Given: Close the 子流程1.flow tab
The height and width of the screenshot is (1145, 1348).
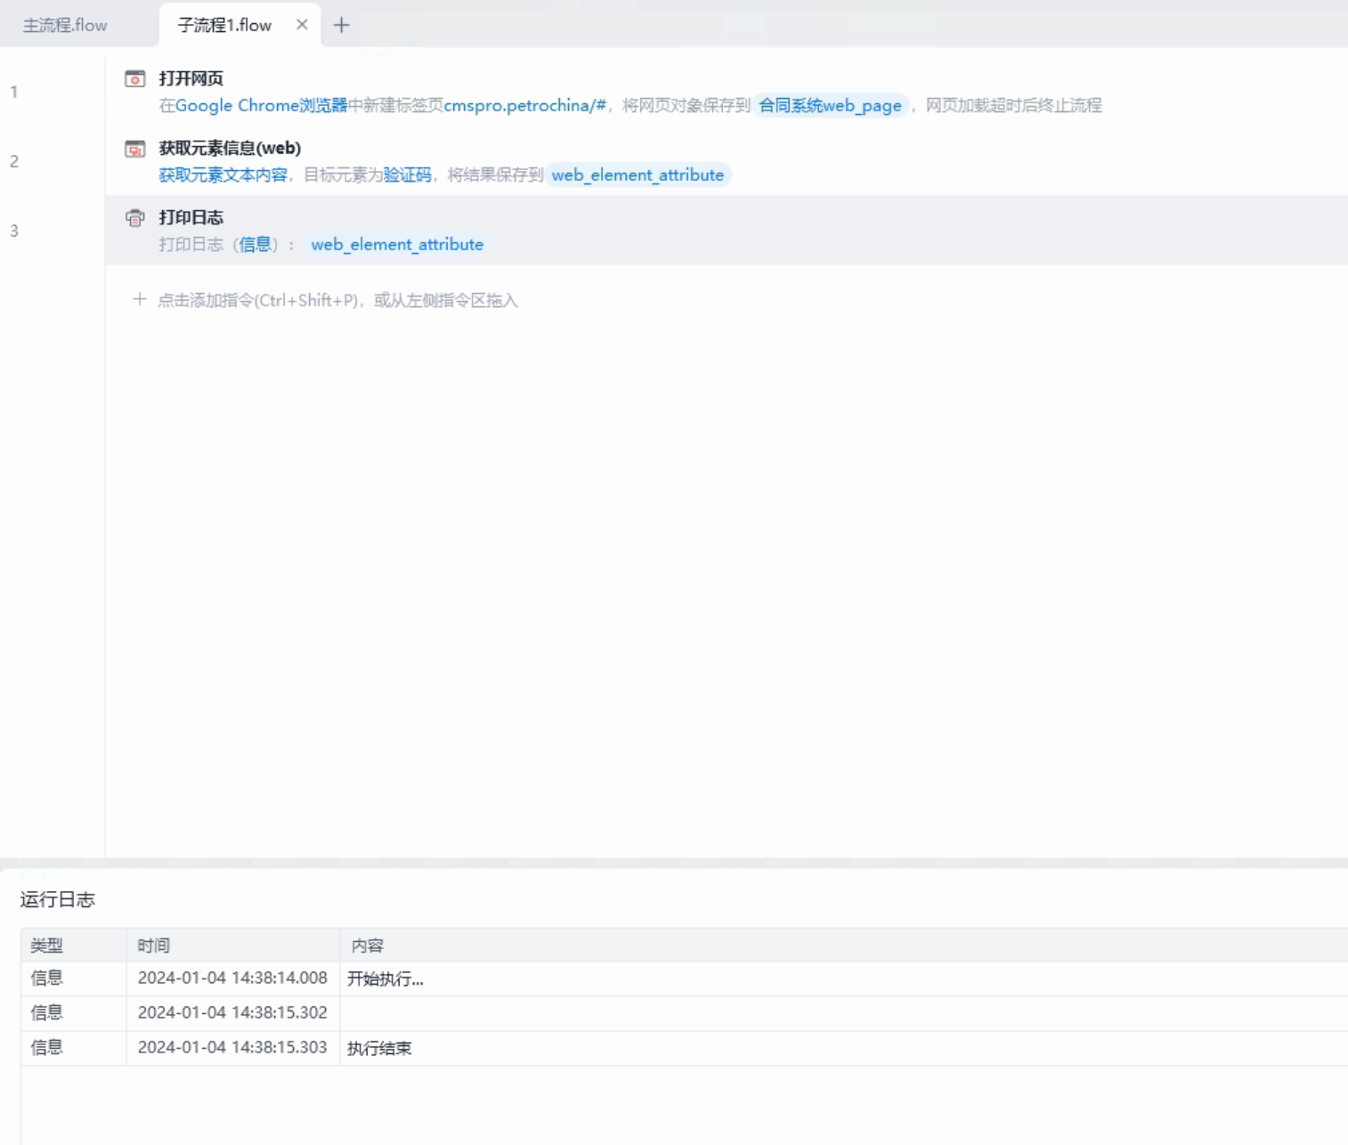Looking at the screenshot, I should point(302,25).
